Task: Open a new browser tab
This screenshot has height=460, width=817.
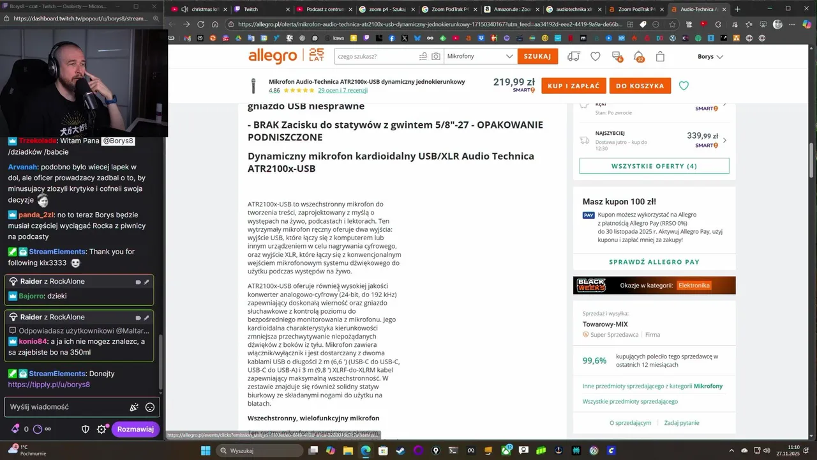Action: (738, 9)
